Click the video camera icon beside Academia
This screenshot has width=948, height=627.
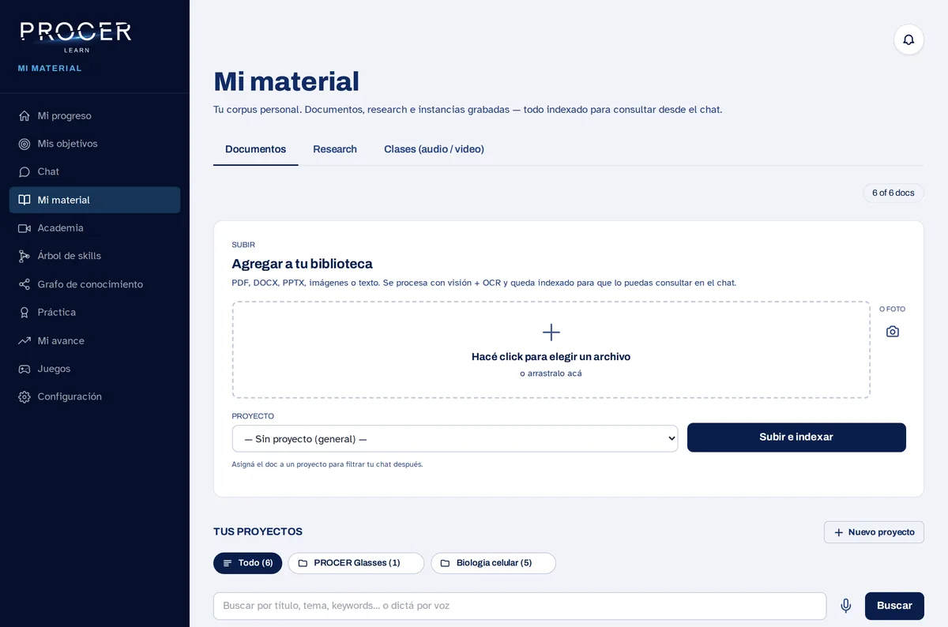click(24, 228)
